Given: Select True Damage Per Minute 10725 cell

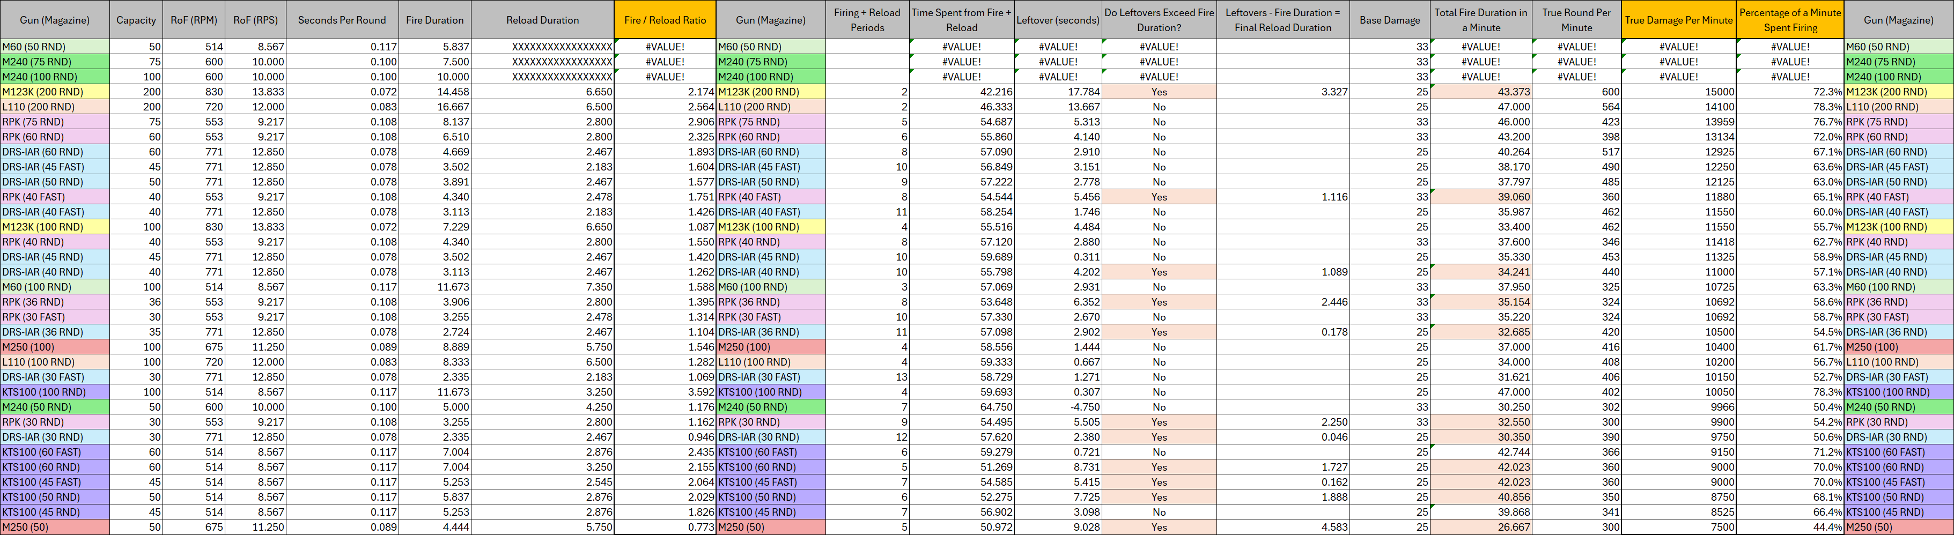Looking at the screenshot, I should (x=1679, y=287).
